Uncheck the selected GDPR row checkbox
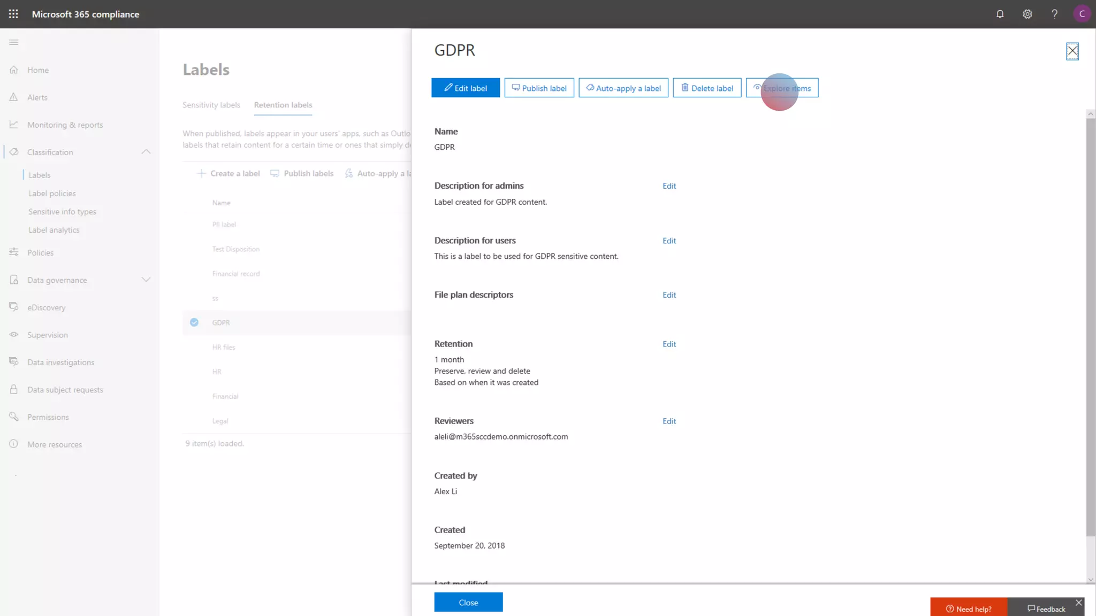 (194, 322)
